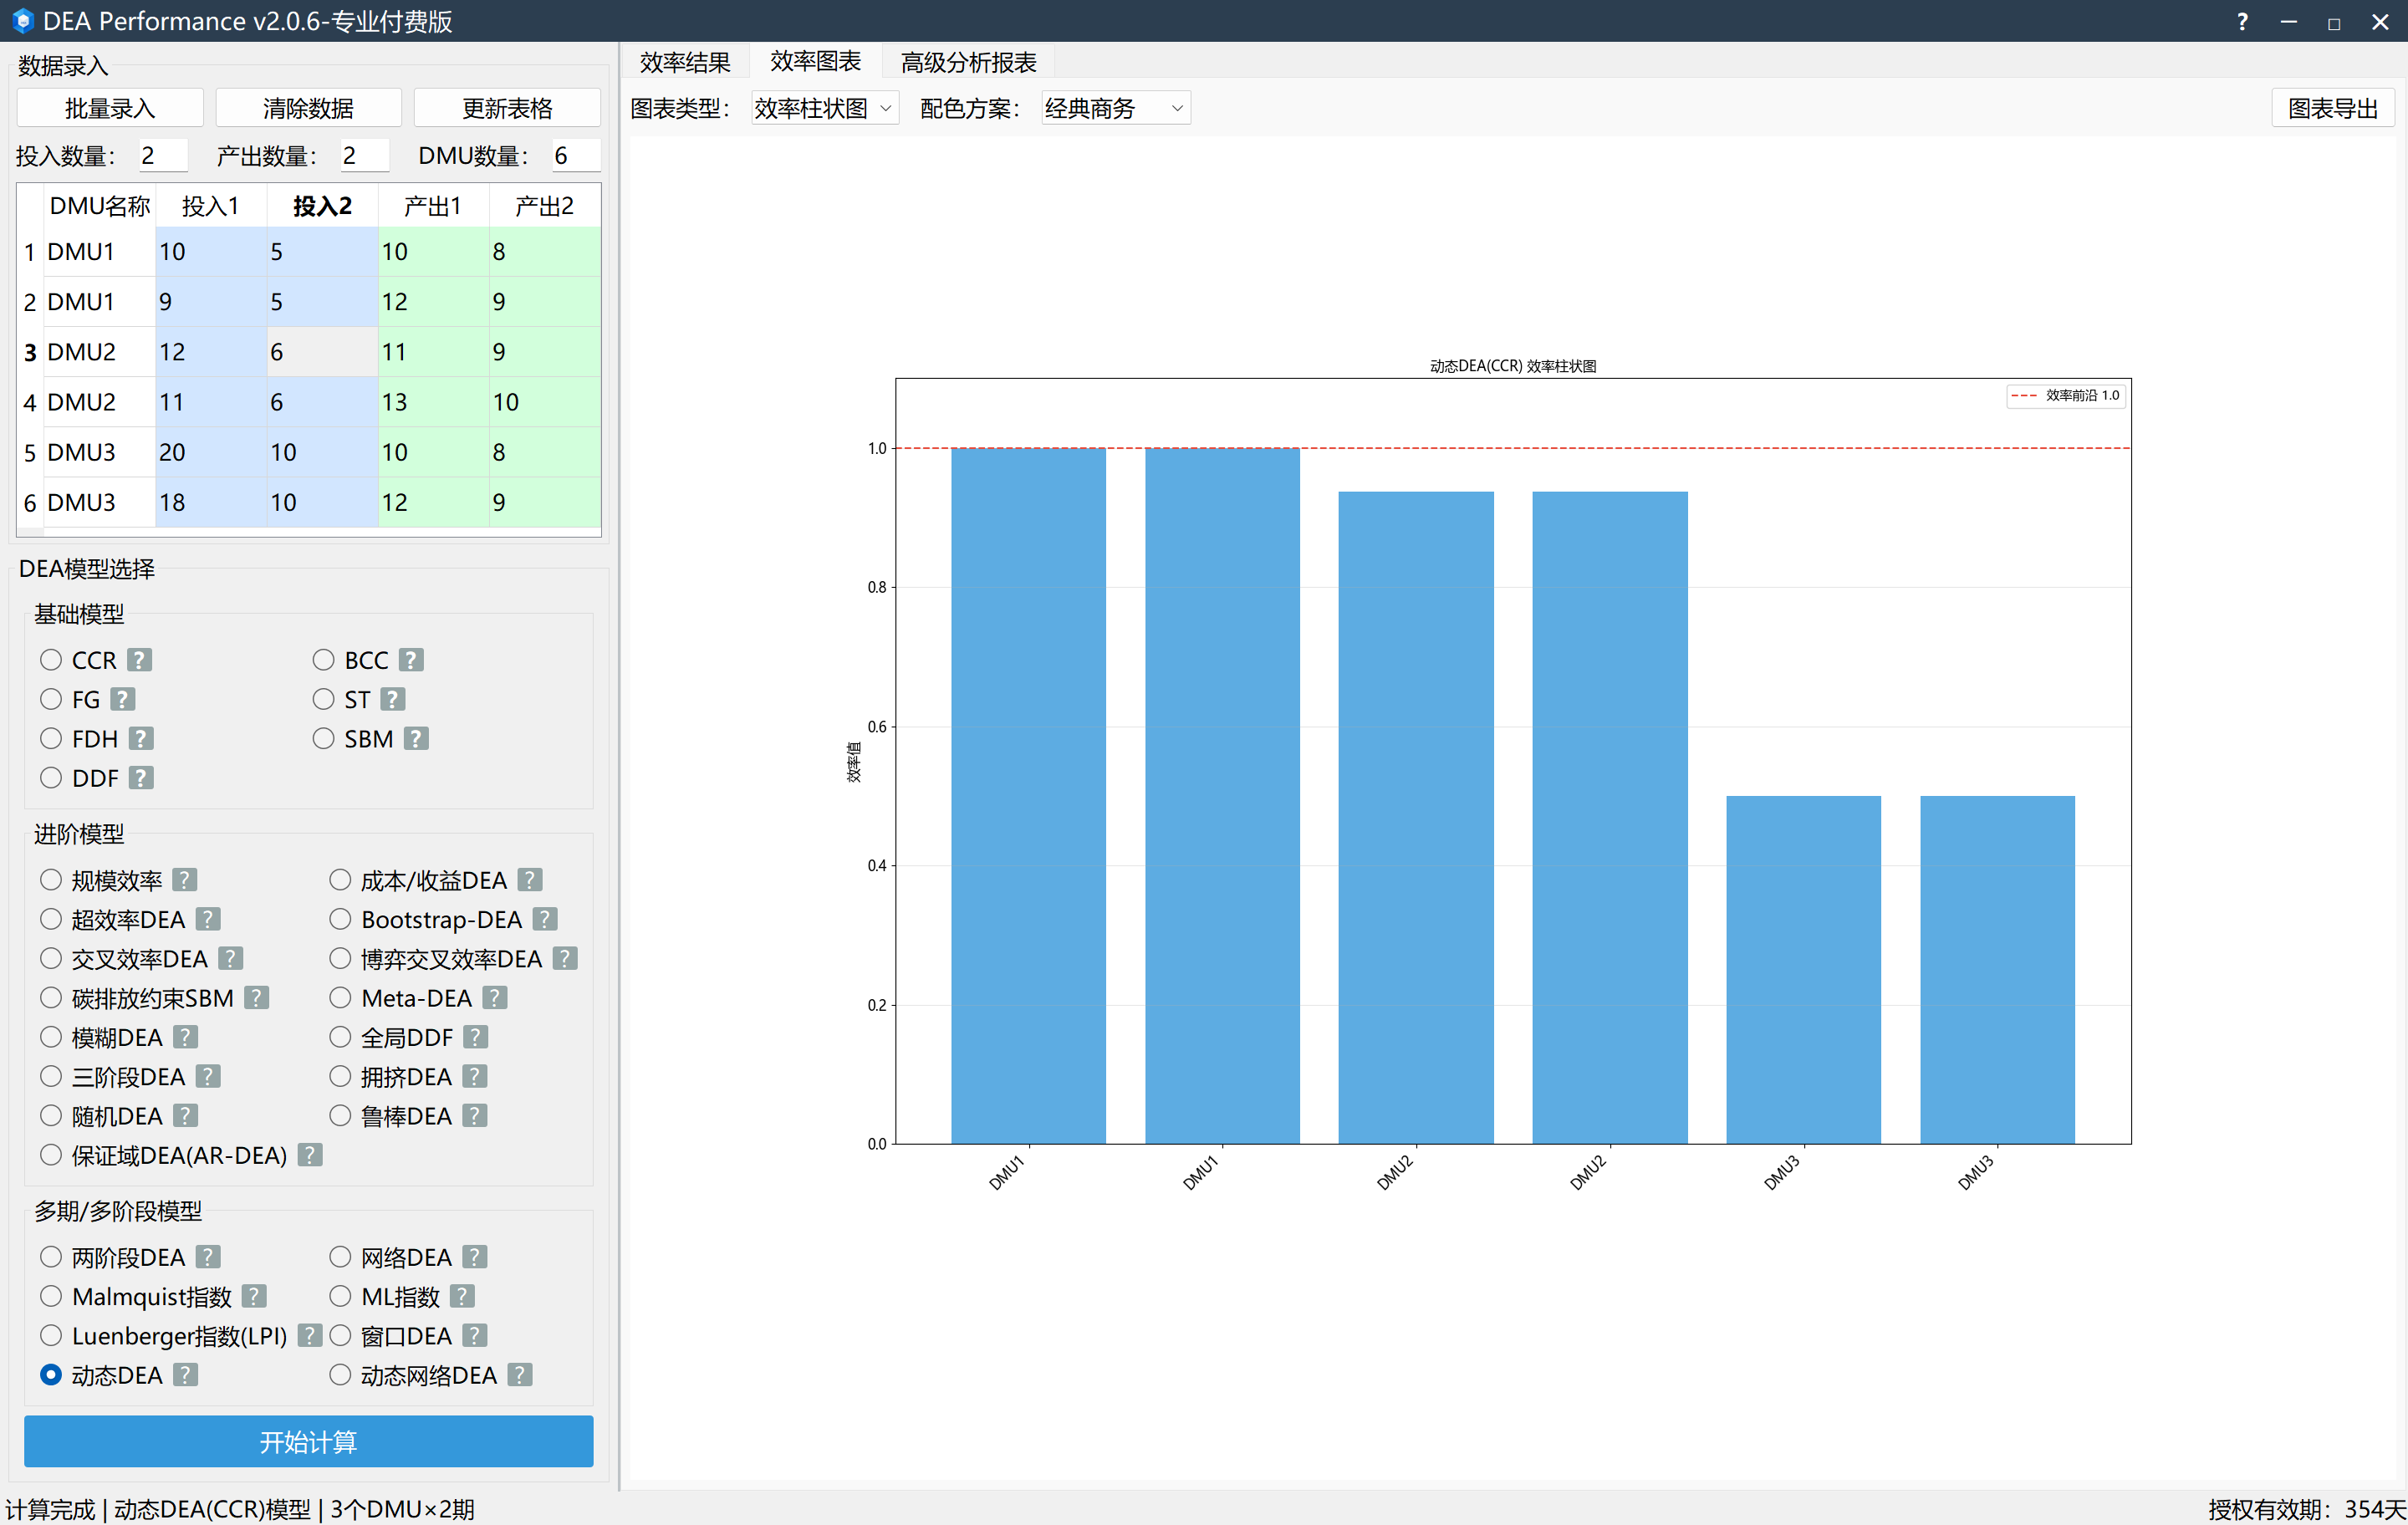Click the 更新表格 button

tap(507, 108)
